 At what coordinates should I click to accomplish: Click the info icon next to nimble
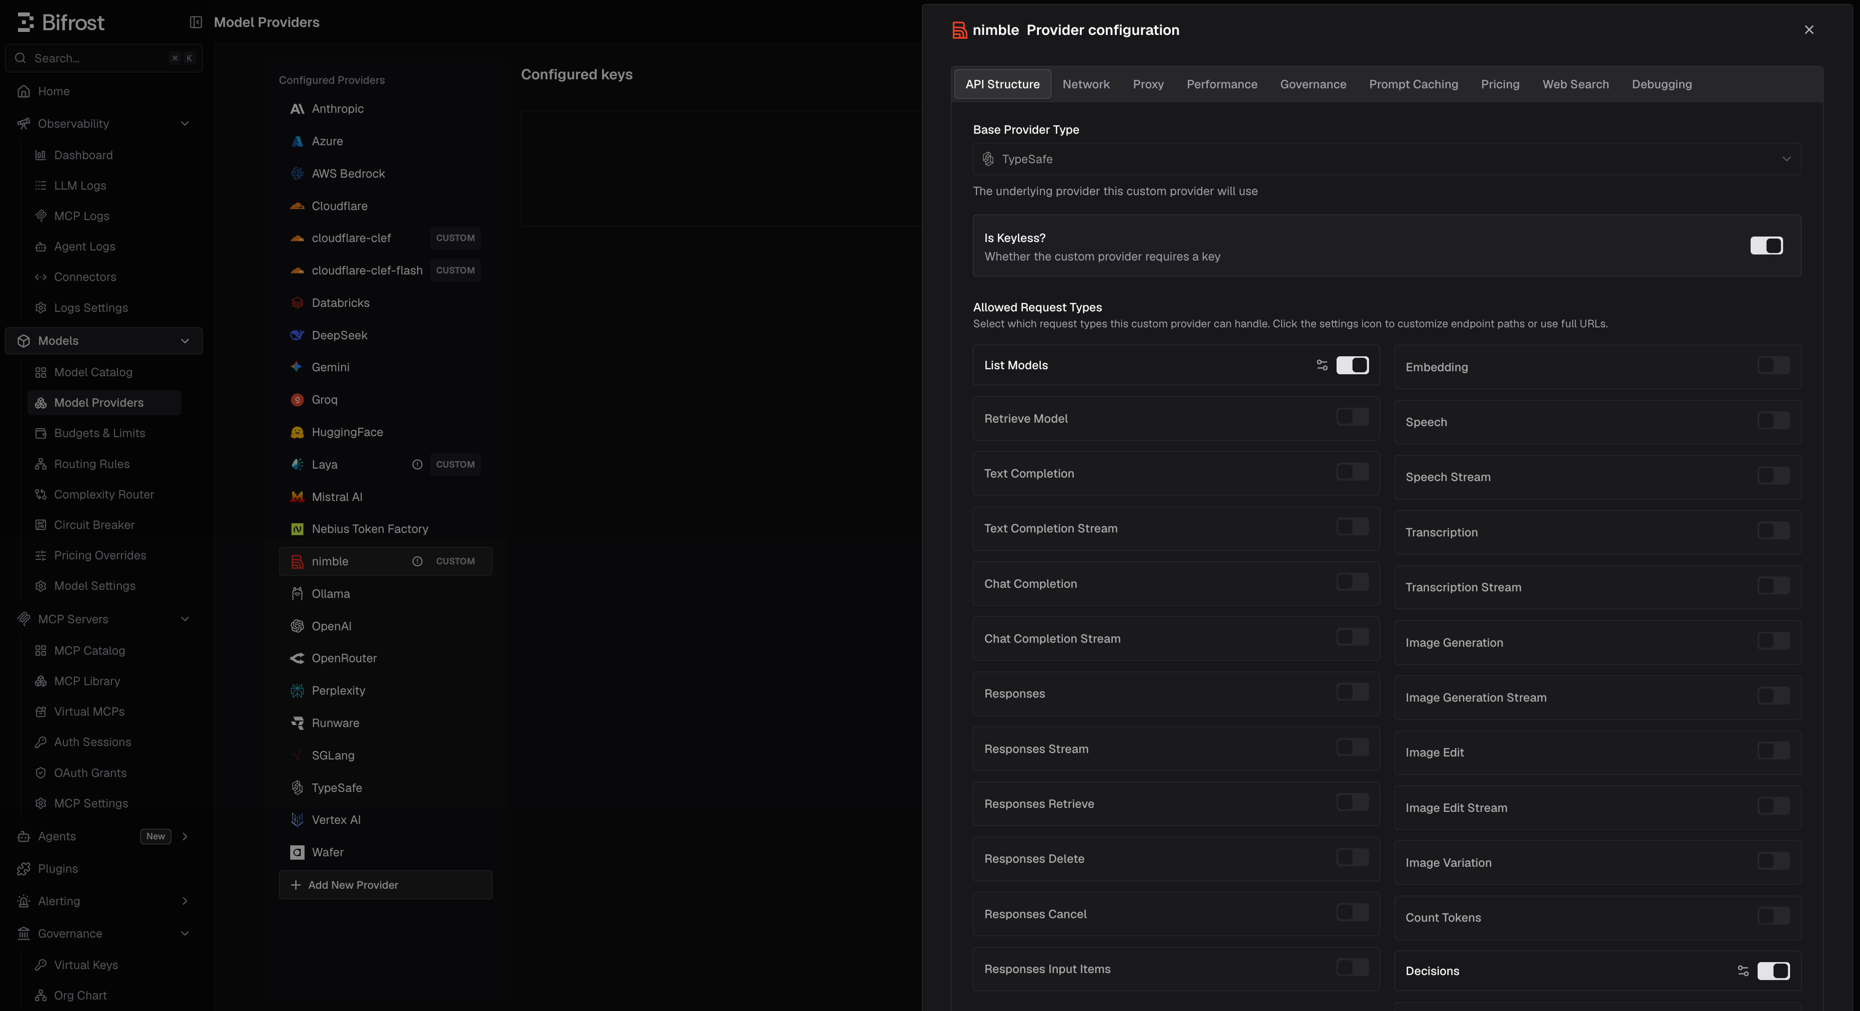[x=418, y=561]
